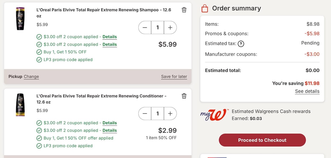Screen dimensions: 331x158
Task: Open the conditioner product thumbnail
Action: pos(20,105)
